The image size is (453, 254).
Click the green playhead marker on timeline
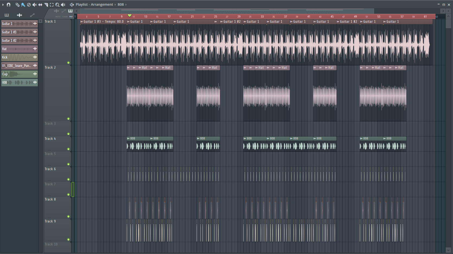129,15
